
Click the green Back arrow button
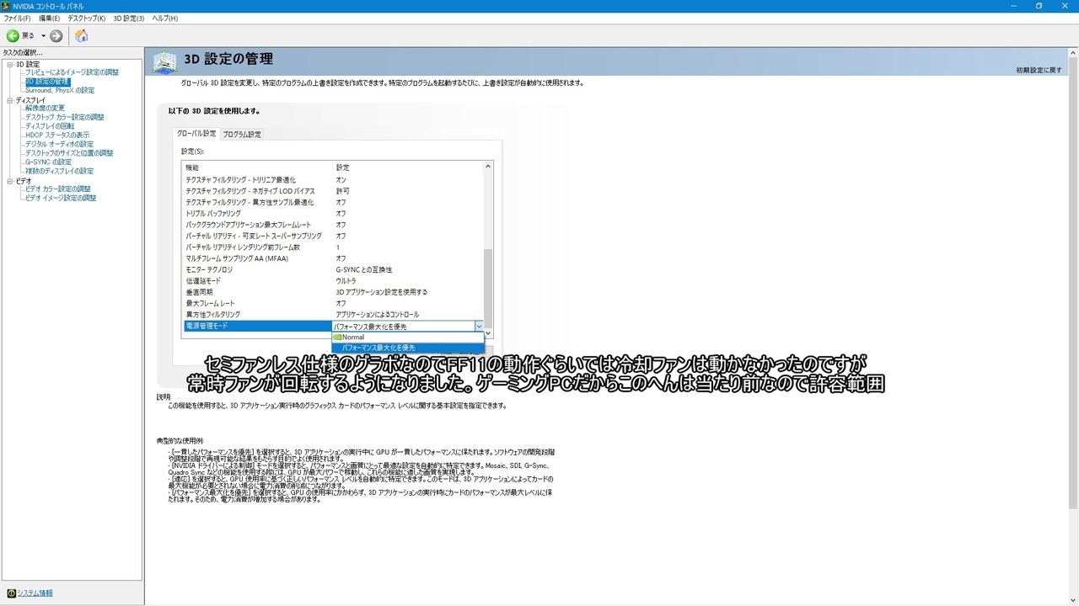coord(13,35)
